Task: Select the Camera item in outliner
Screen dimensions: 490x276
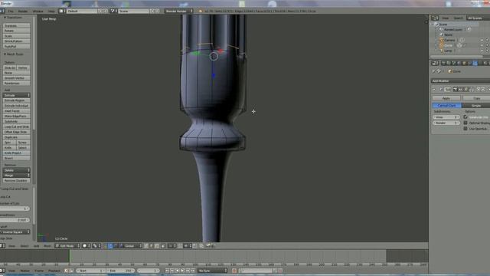Action: click(x=449, y=40)
